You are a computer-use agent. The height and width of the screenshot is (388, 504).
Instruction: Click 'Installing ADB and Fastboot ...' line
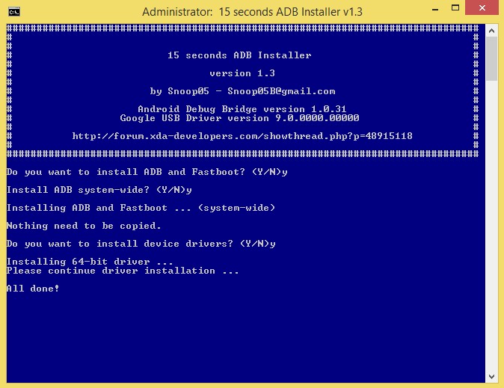(x=141, y=208)
